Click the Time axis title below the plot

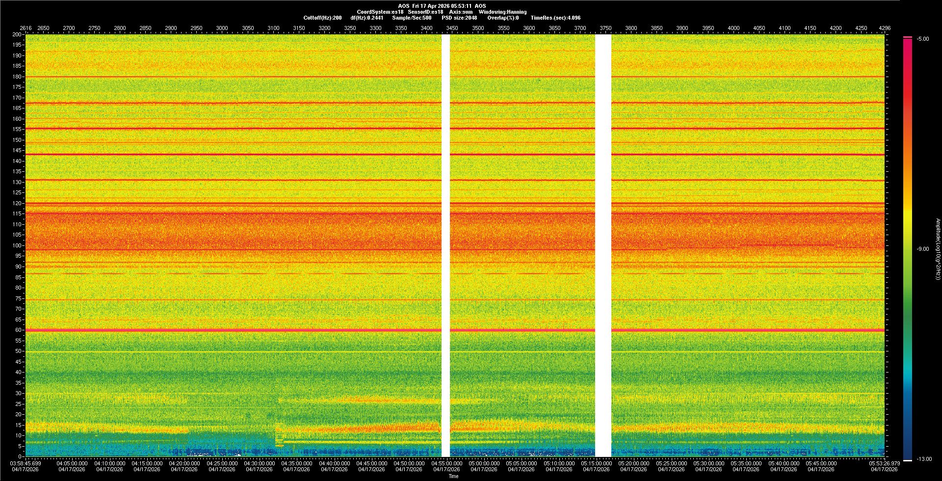click(x=453, y=476)
